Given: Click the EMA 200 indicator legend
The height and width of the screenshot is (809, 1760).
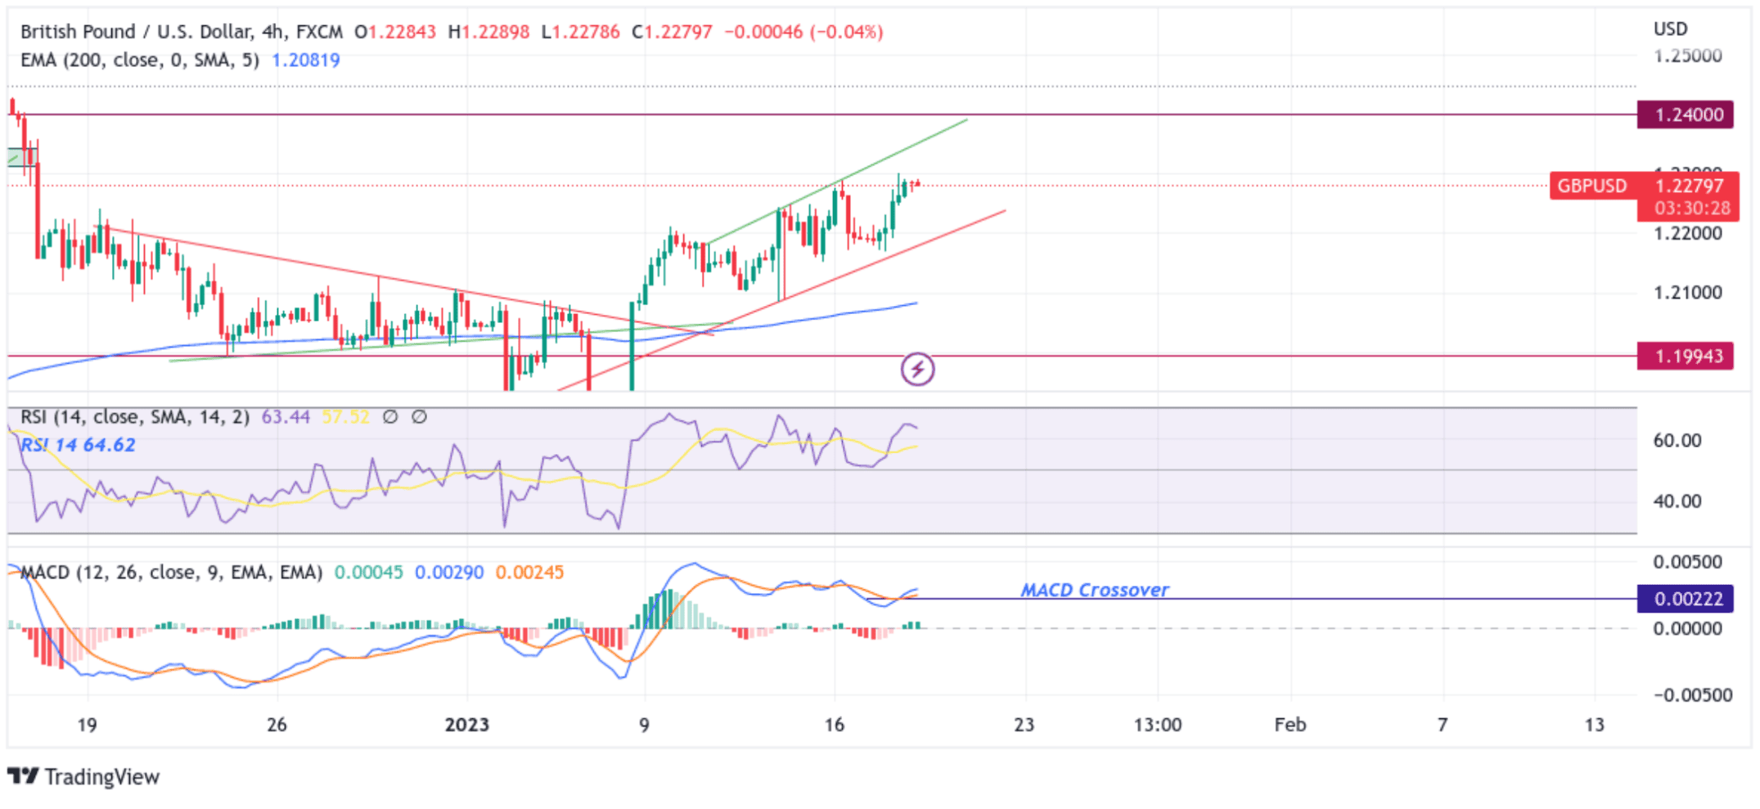Looking at the screenshot, I should pyautogui.click(x=140, y=60).
